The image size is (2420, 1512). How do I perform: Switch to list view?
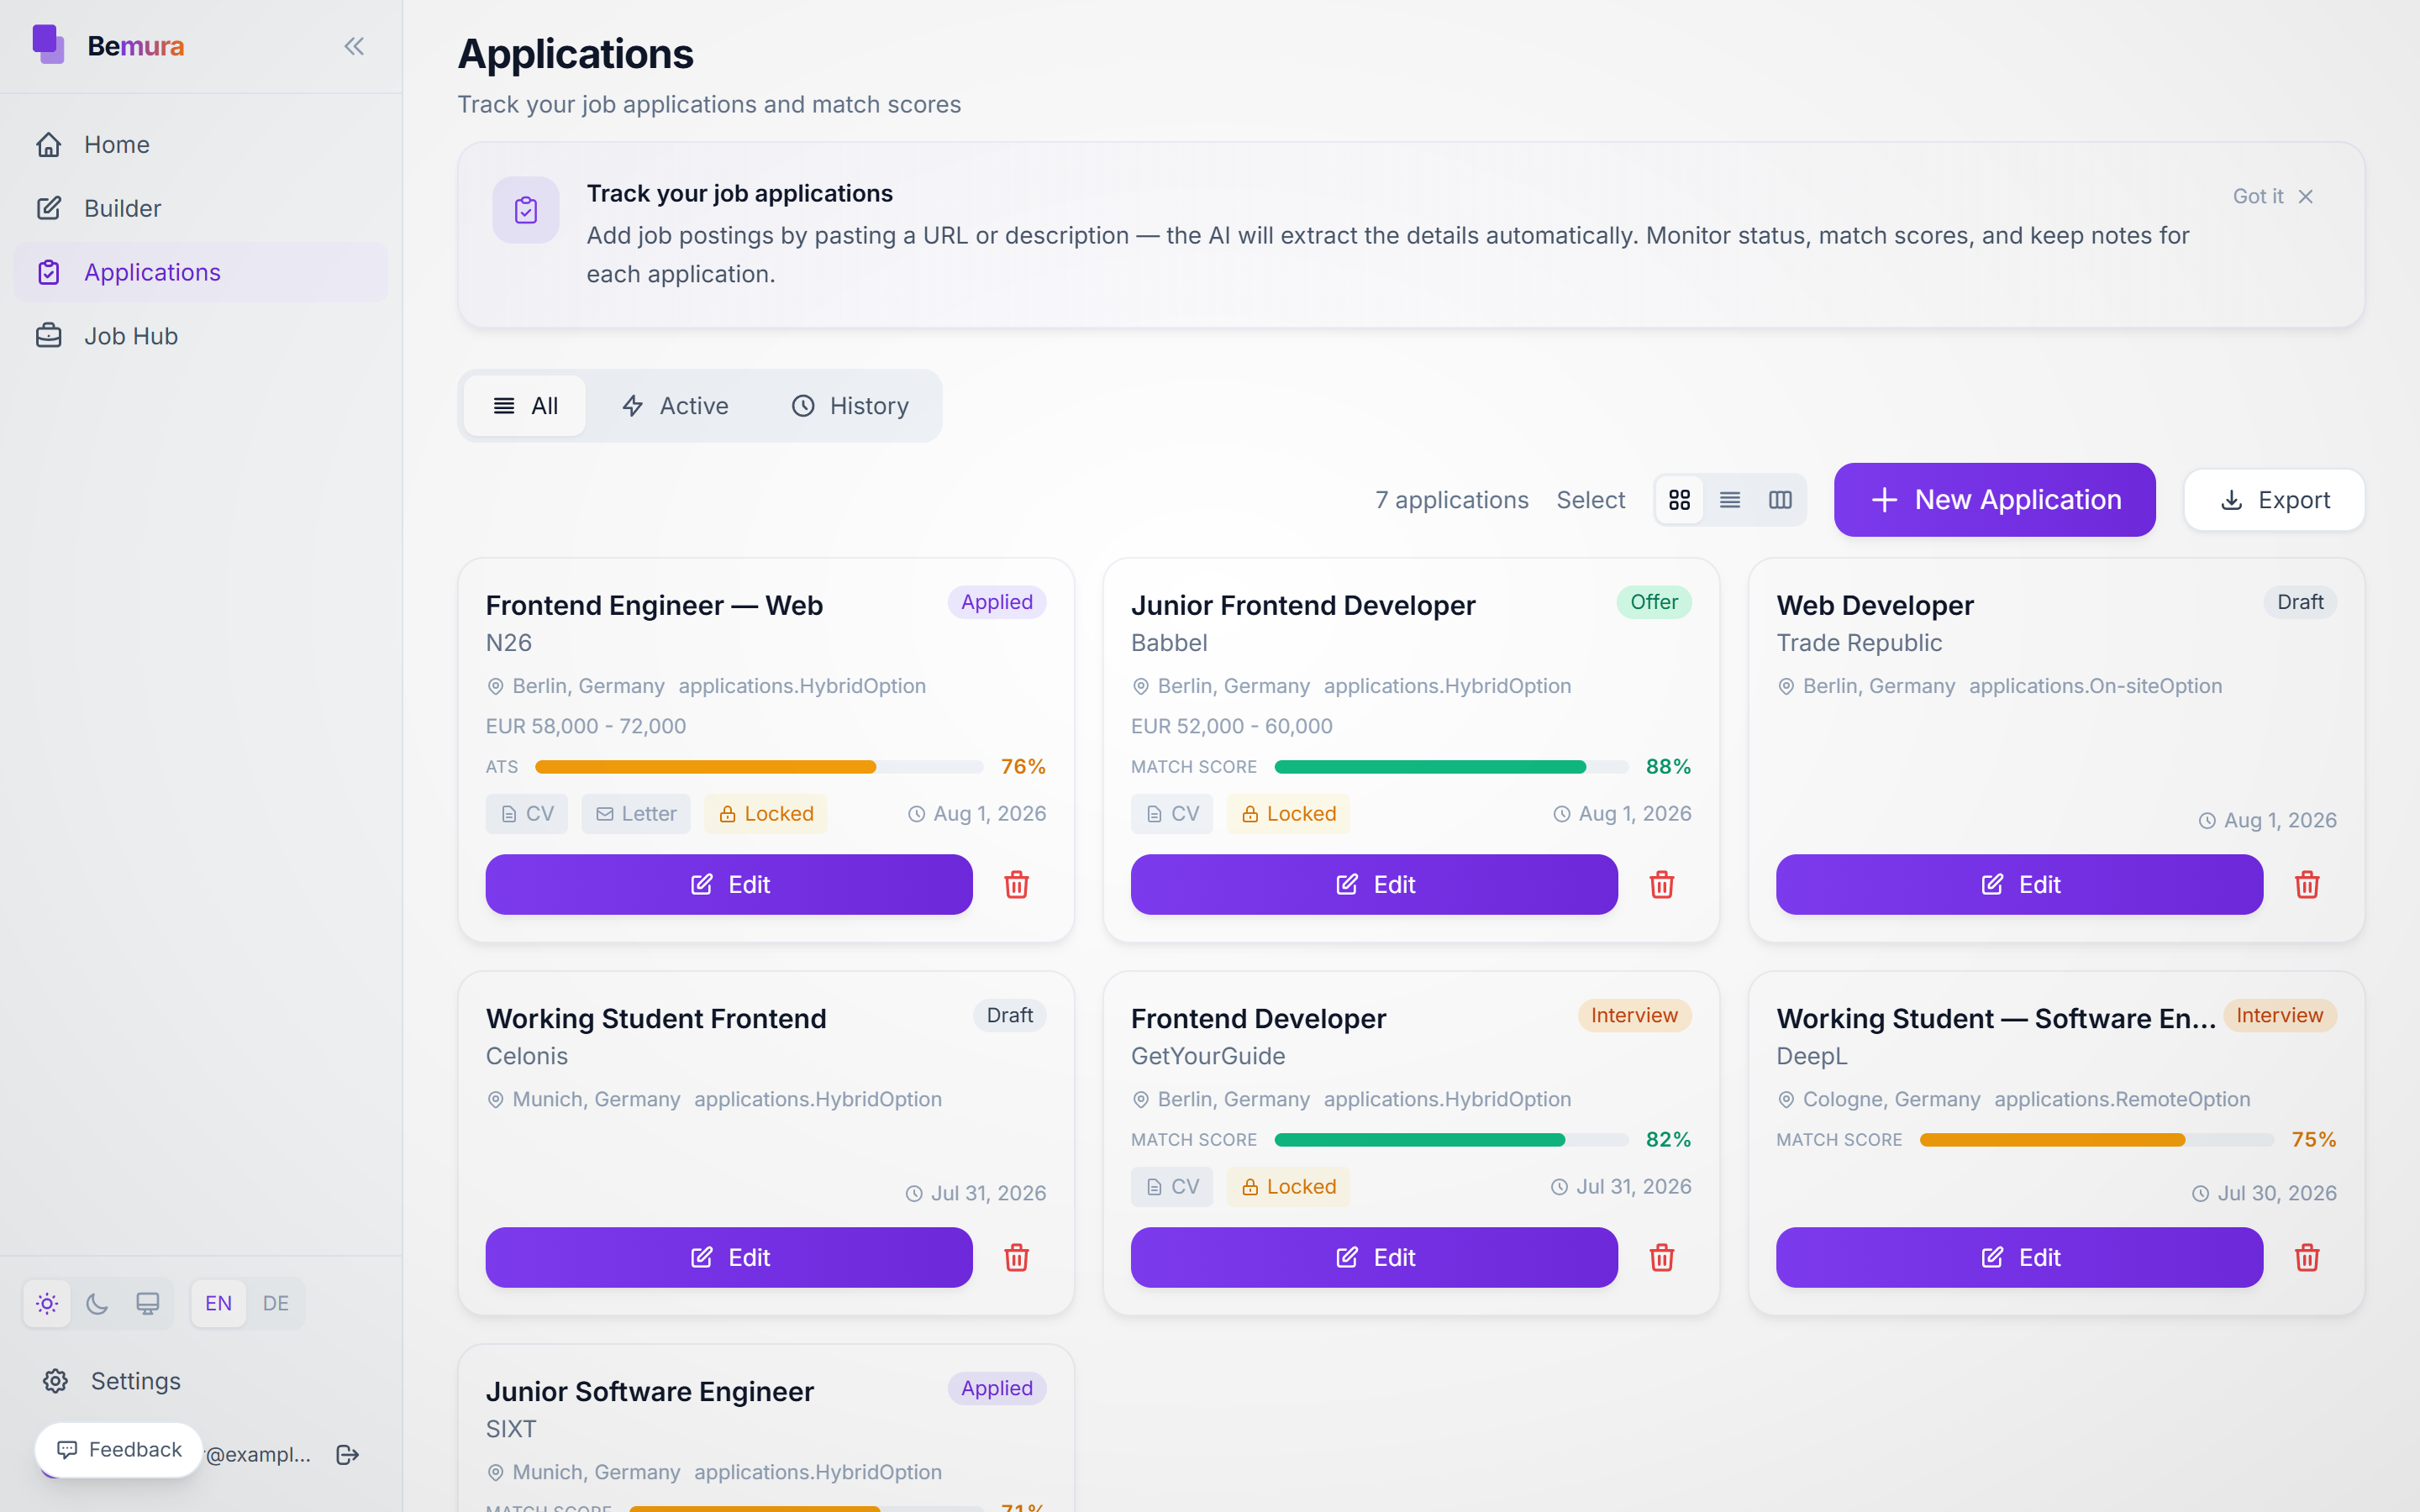tap(1730, 499)
